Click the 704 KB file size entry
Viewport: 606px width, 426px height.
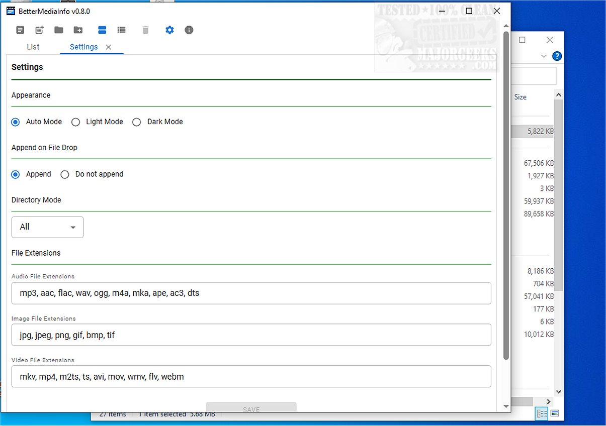click(543, 284)
